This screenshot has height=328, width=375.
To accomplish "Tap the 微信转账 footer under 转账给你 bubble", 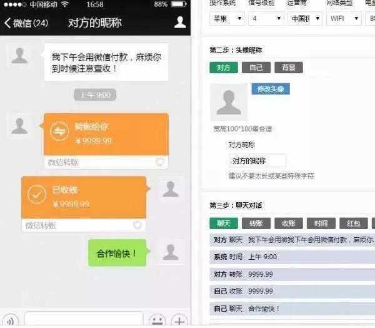I will [x=106, y=163].
